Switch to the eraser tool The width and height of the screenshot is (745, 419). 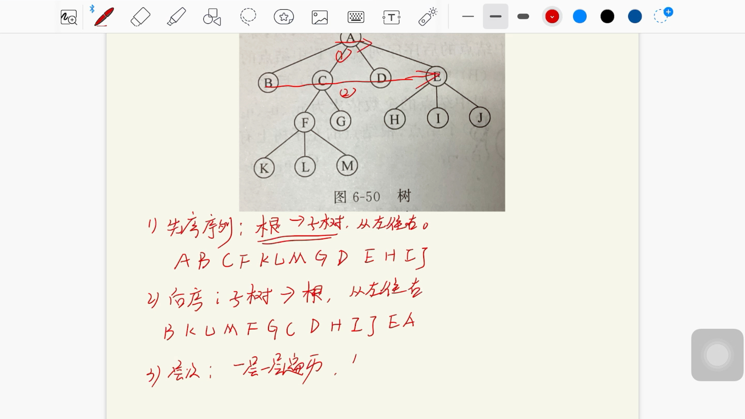(140, 16)
